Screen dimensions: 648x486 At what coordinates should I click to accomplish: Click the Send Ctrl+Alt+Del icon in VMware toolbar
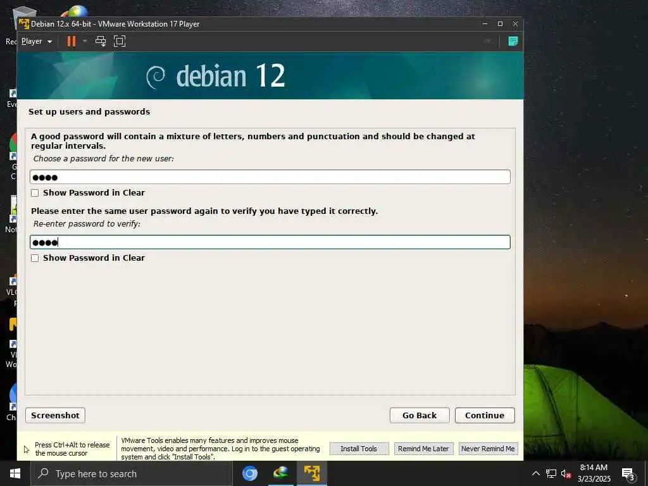click(x=101, y=41)
